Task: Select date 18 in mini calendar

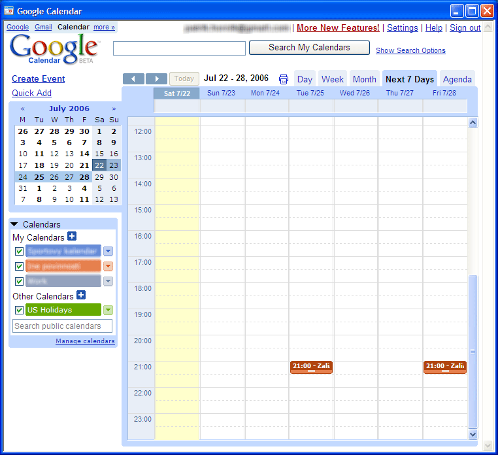Action: (39, 165)
